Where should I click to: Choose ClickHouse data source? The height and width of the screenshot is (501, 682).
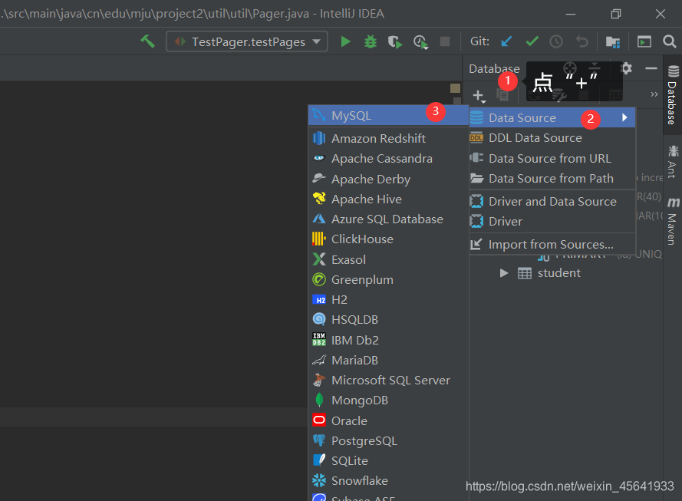pyautogui.click(x=388, y=239)
